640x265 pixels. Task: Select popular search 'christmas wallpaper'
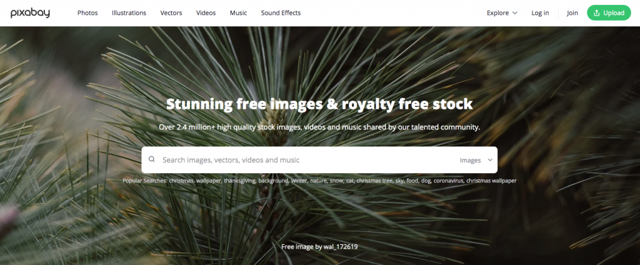click(x=491, y=181)
